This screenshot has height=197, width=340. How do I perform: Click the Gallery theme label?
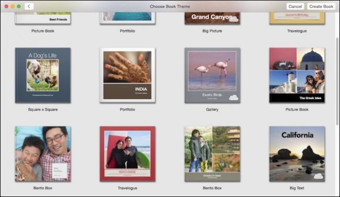pyautogui.click(x=212, y=109)
